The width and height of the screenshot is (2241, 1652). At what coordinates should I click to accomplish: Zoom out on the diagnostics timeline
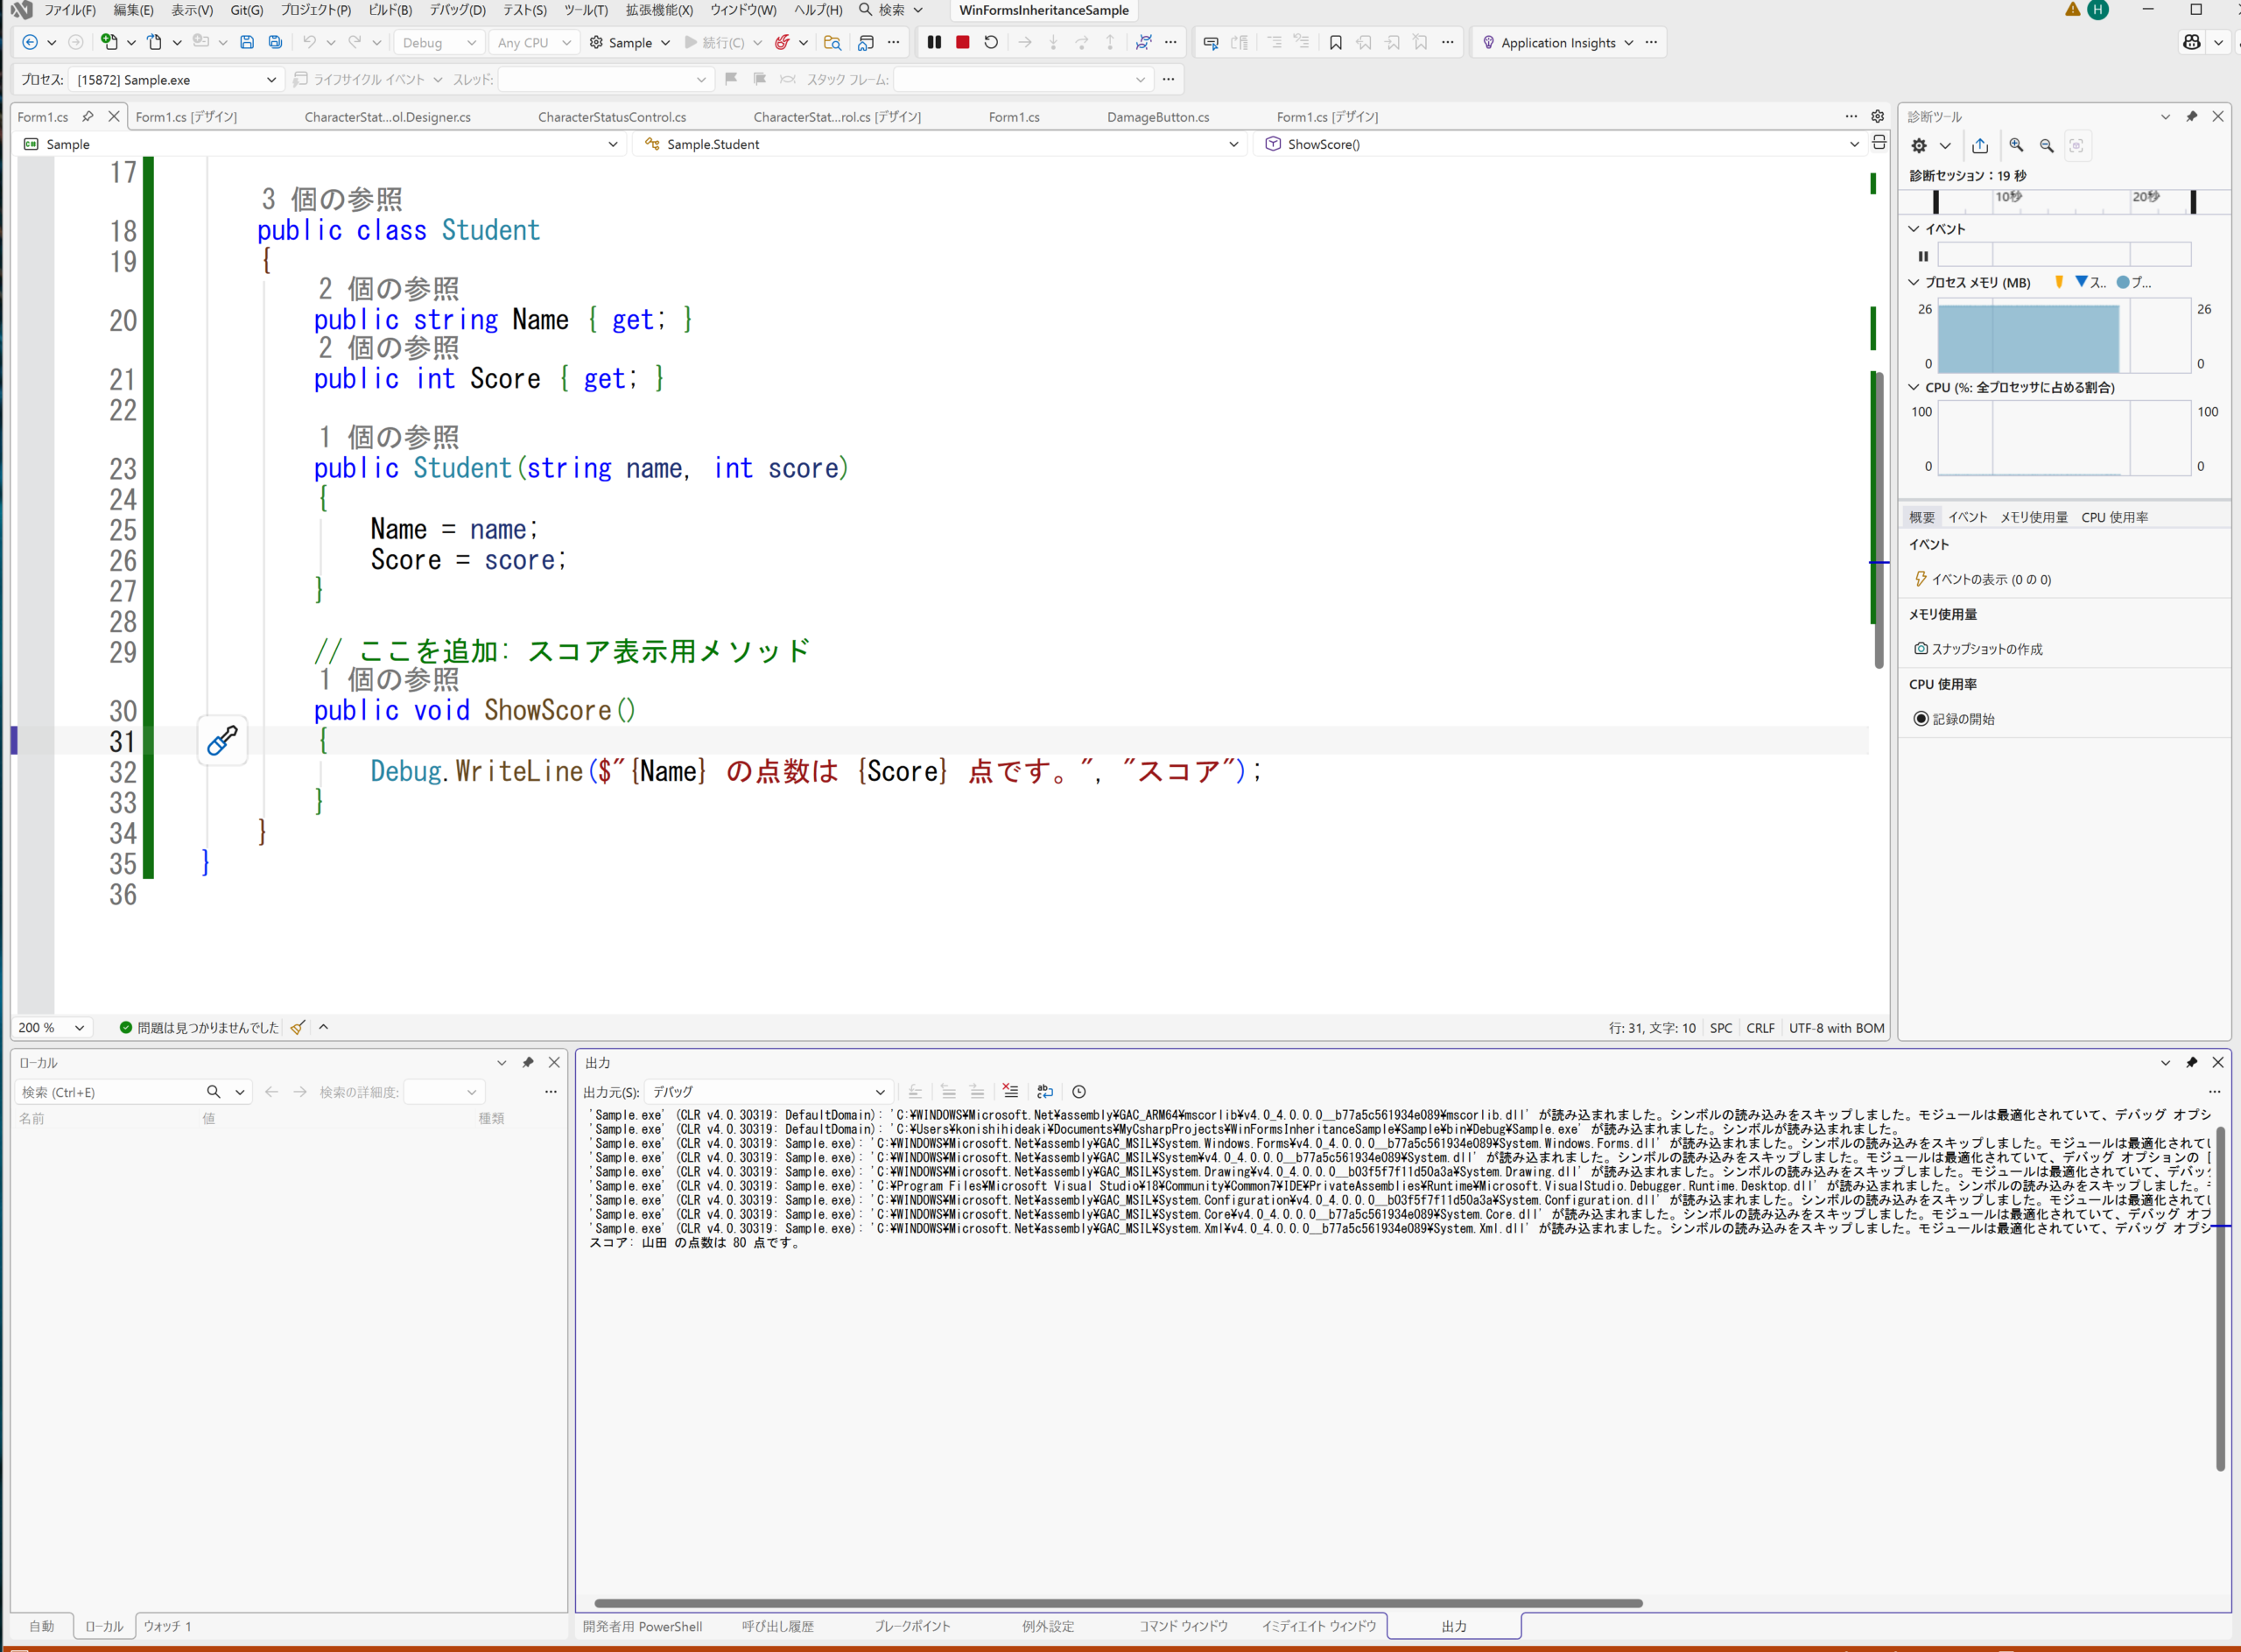(x=2047, y=146)
